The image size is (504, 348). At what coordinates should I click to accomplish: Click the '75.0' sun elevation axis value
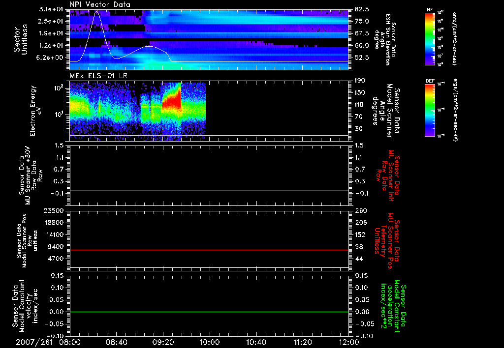(x=362, y=21)
